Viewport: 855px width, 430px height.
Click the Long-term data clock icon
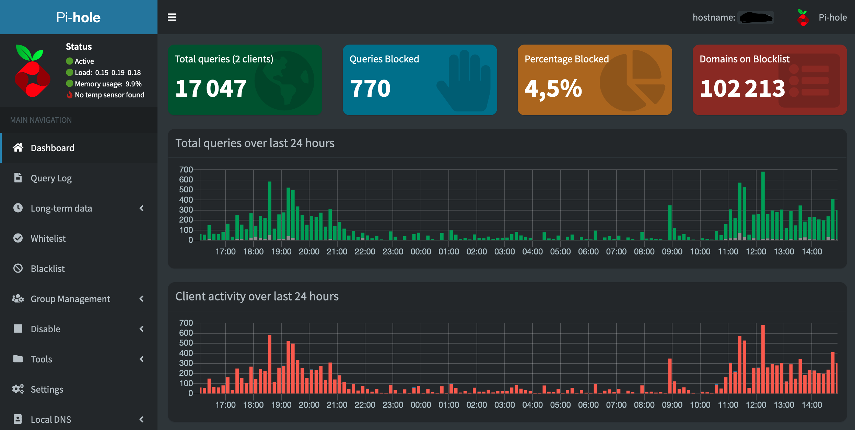tap(18, 208)
